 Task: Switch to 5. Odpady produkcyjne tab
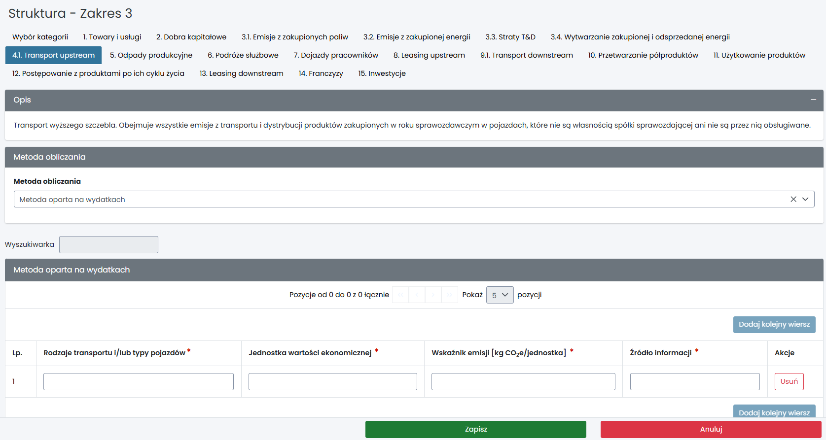(x=151, y=55)
